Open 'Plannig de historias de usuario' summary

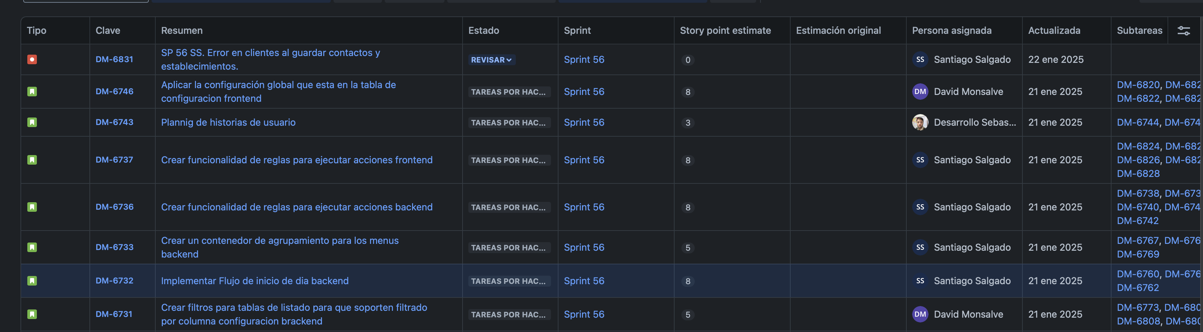click(228, 122)
